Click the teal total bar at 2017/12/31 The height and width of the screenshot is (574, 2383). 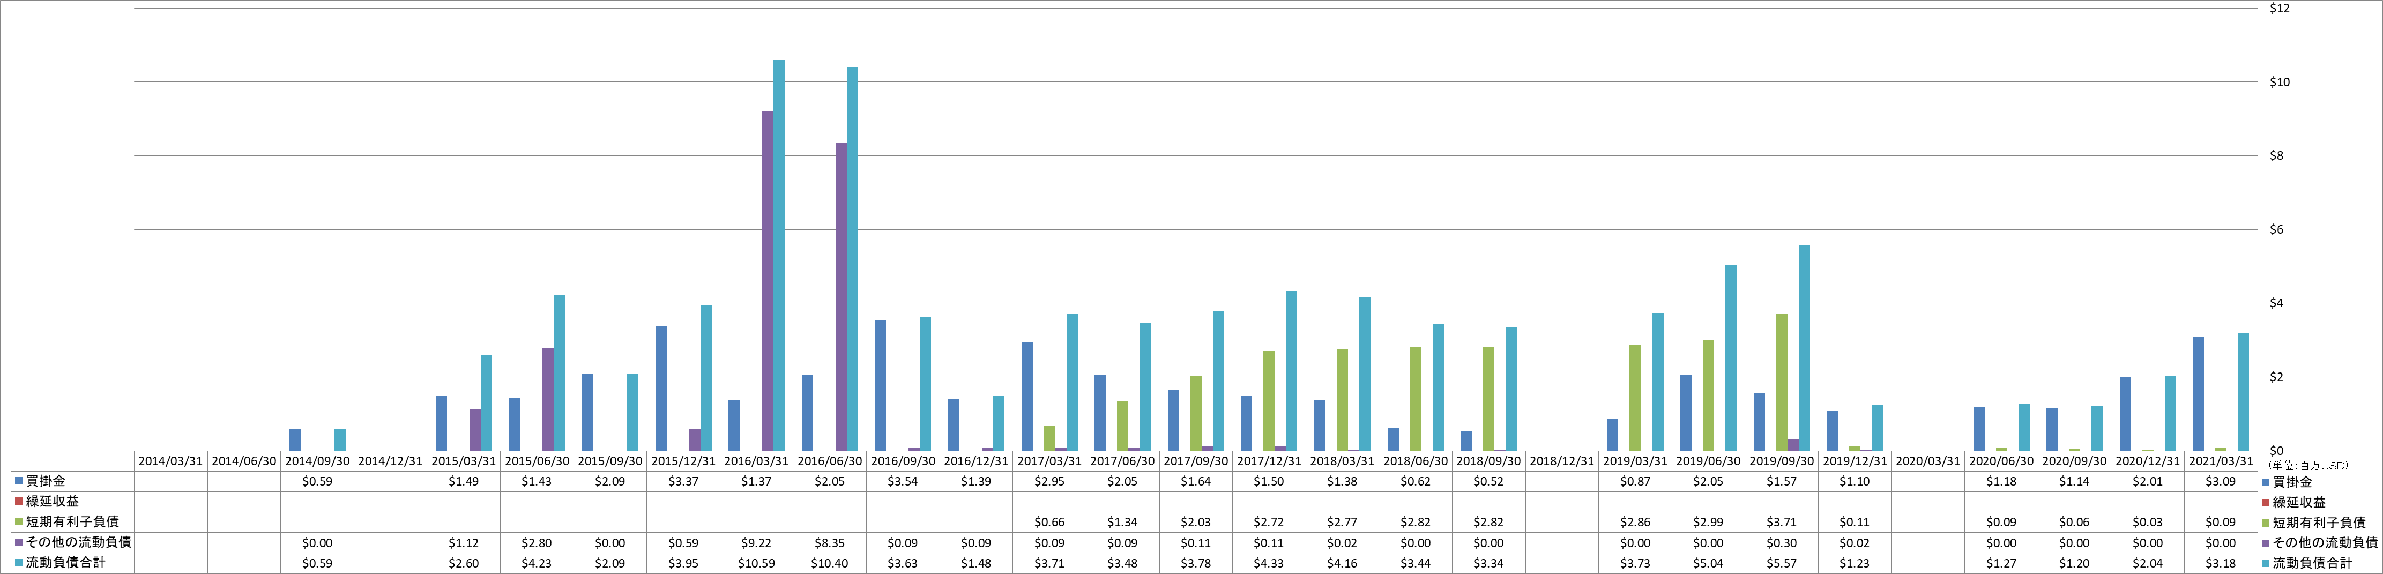point(1291,371)
